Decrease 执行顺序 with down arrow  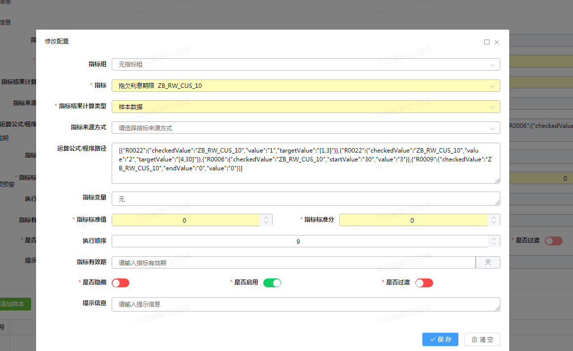click(493, 244)
